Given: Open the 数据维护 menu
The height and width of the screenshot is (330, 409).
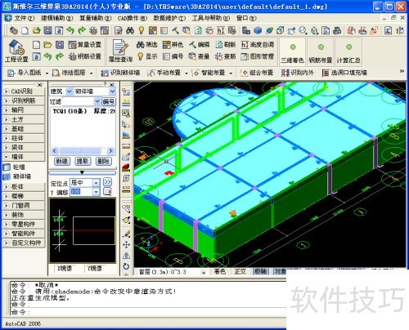Looking at the screenshot, I should [x=169, y=18].
